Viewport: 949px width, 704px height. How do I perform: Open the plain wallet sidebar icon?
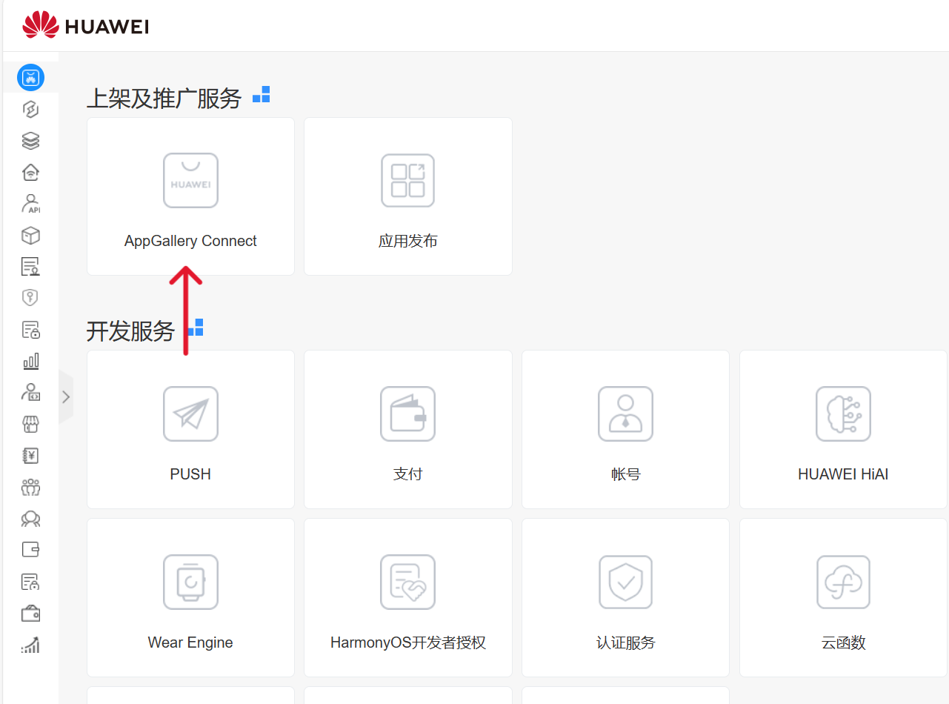click(x=30, y=550)
